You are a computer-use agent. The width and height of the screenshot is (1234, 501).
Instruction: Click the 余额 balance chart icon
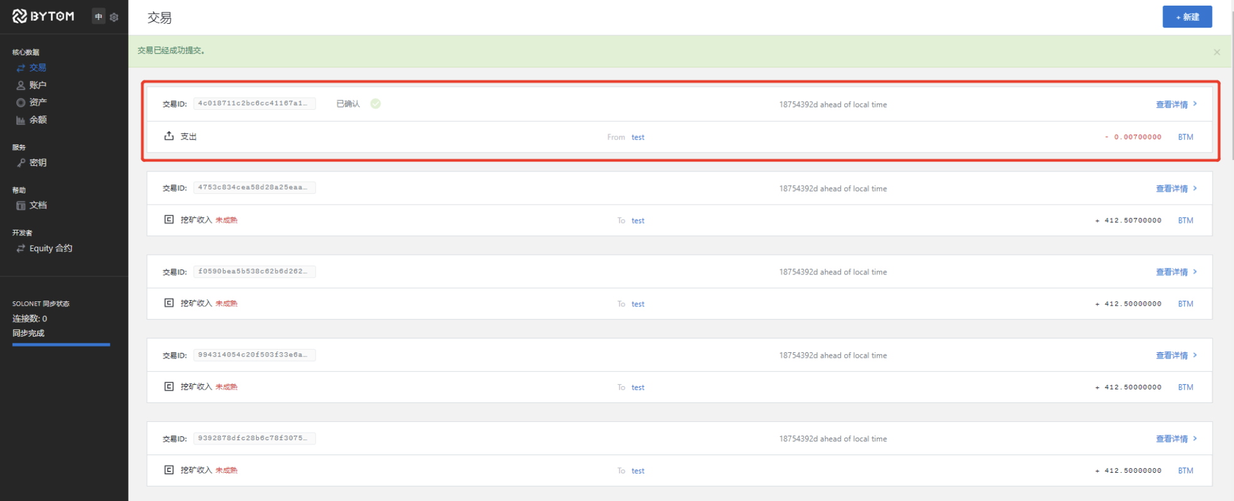click(21, 120)
